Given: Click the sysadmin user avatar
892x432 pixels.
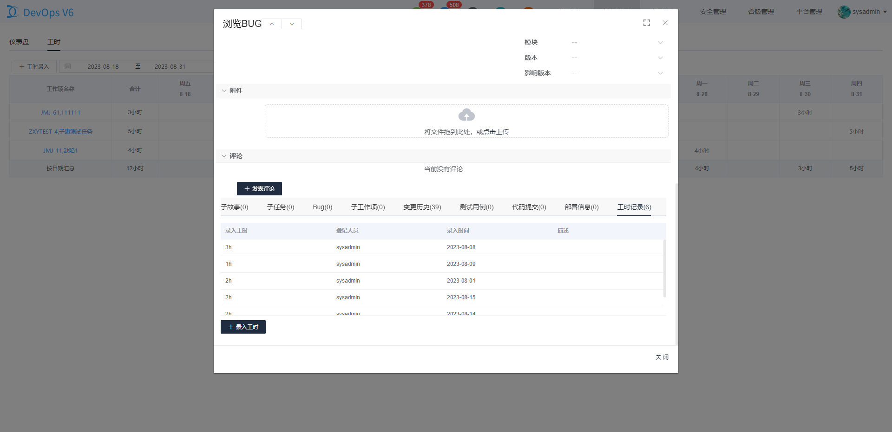Looking at the screenshot, I should [x=844, y=12].
